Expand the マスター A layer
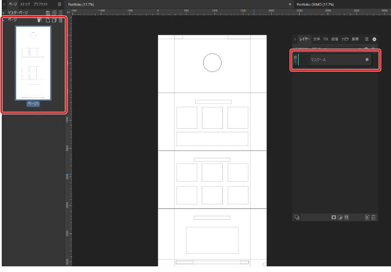The width and height of the screenshot is (391, 272). 295,62
